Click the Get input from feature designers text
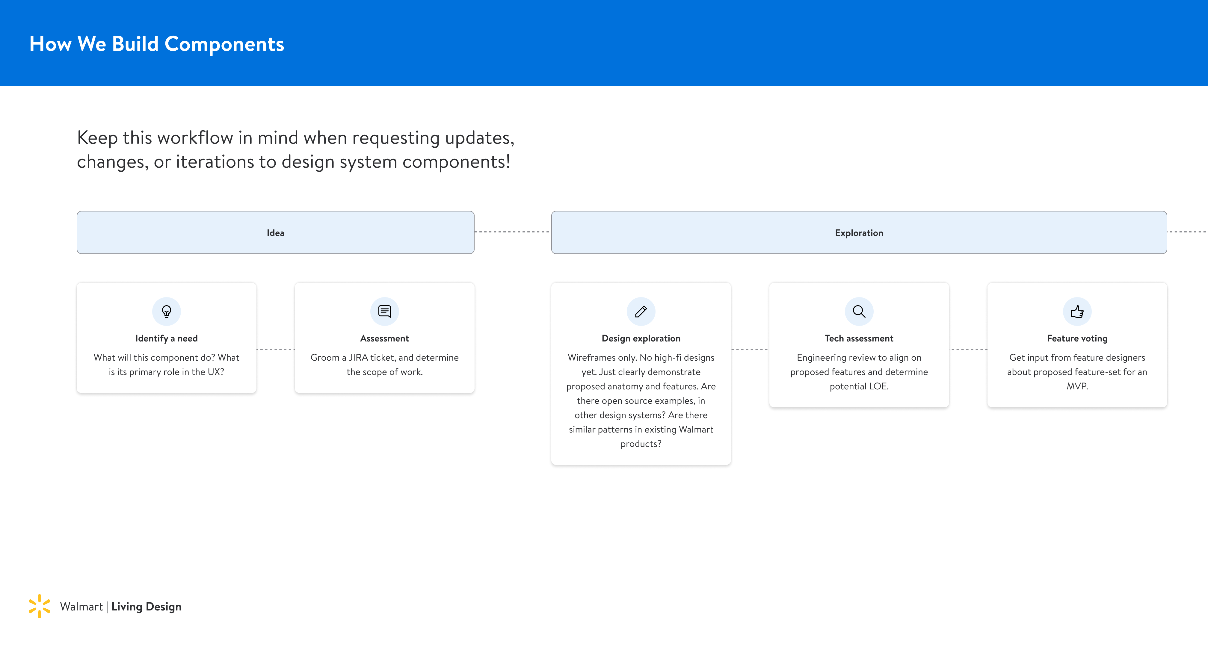This screenshot has height=647, width=1208. (1077, 372)
